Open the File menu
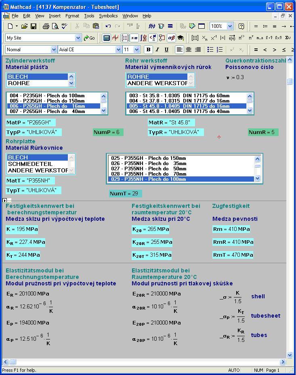 pyautogui.click(x=15, y=16)
